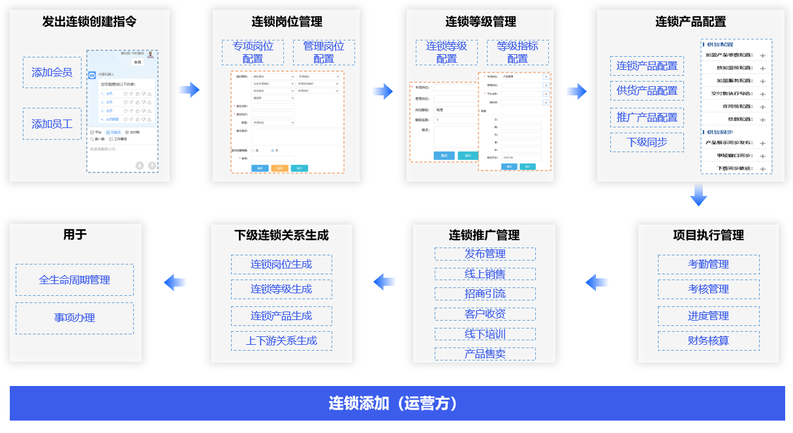Expand the 企业专项组织 dropdown
793x433 pixels.
pyautogui.click(x=273, y=84)
